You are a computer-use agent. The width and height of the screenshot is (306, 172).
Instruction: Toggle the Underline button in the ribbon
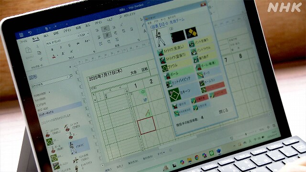click(x=69, y=45)
